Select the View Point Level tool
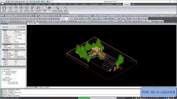This screenshot has width=177, height=99. (16, 9)
